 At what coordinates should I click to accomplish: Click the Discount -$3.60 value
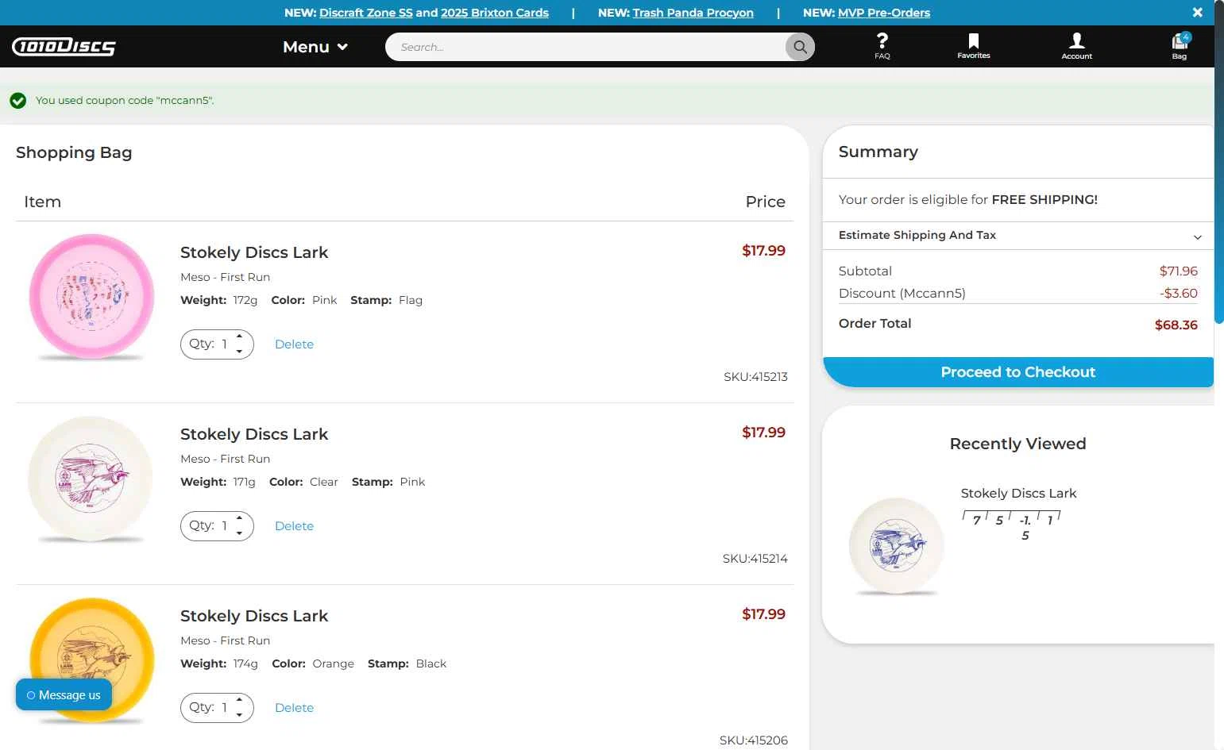[x=1178, y=294]
